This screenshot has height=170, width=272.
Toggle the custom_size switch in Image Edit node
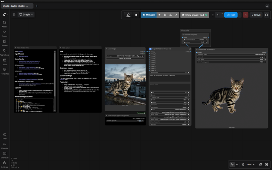(x=188, y=97)
